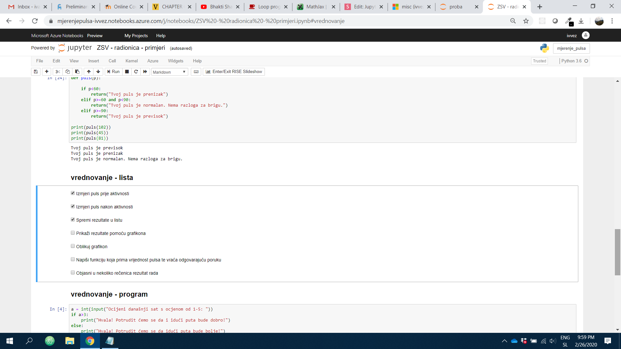The width and height of the screenshot is (621, 349).
Task: Check 'Objasni u nekoliko rečenica' checkbox
Action: coord(73,273)
